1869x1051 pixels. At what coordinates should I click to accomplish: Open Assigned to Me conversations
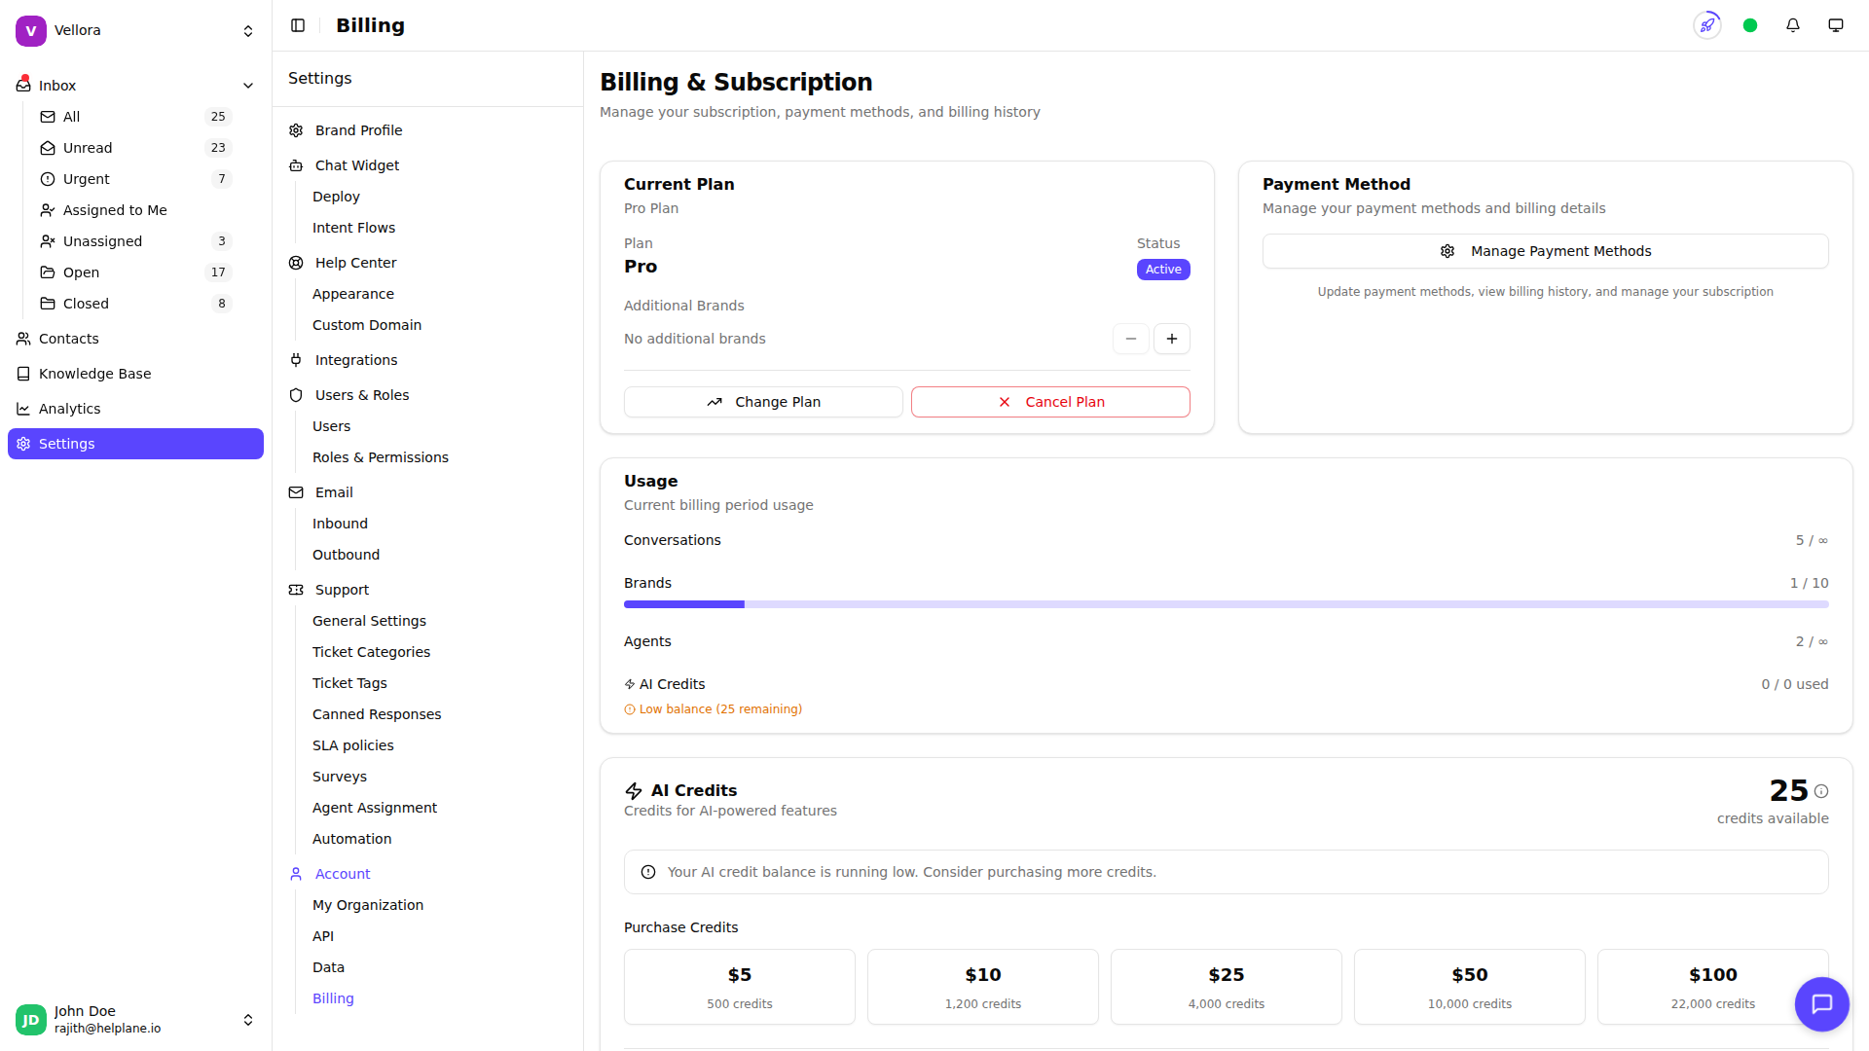135,210
